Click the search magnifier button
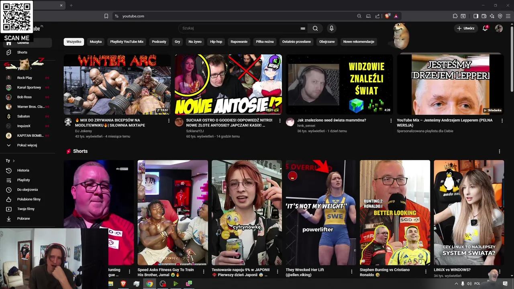Image resolution: width=514 pixels, height=289 pixels. point(315,28)
